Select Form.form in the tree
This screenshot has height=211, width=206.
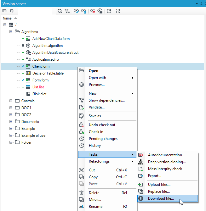pyautogui.click(x=40, y=80)
